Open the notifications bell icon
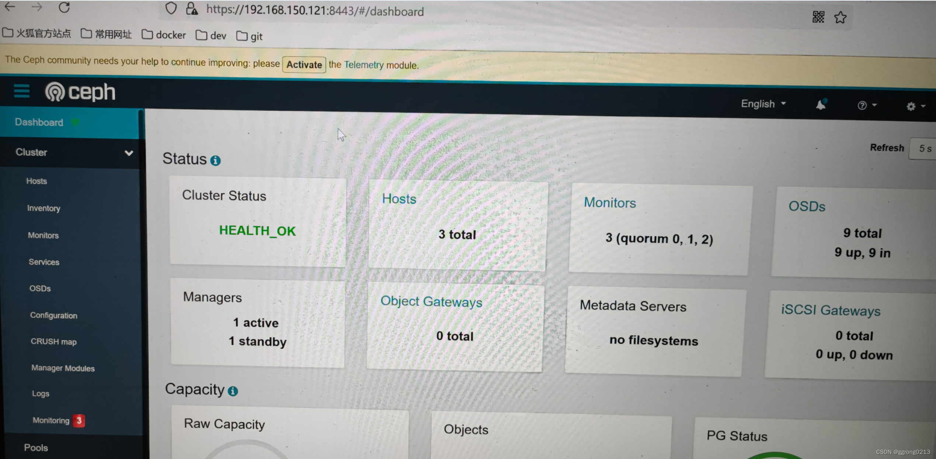The image size is (936, 459). [x=821, y=105]
